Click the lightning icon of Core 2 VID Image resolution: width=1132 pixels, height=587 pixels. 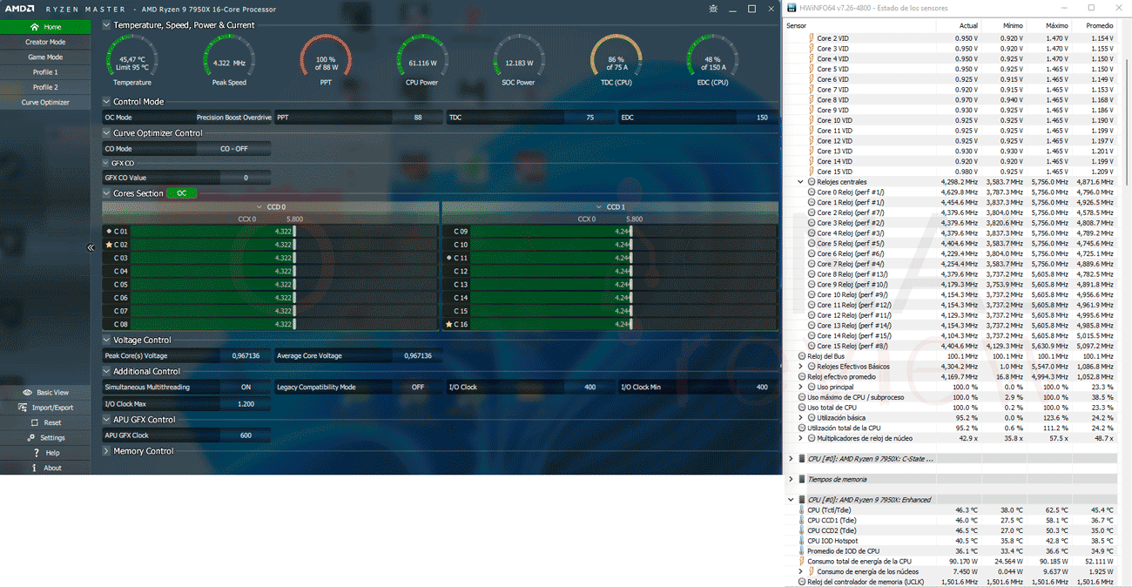click(x=812, y=38)
